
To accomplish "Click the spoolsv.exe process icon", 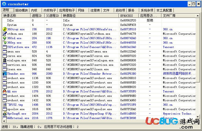I will tap(5, 109).
